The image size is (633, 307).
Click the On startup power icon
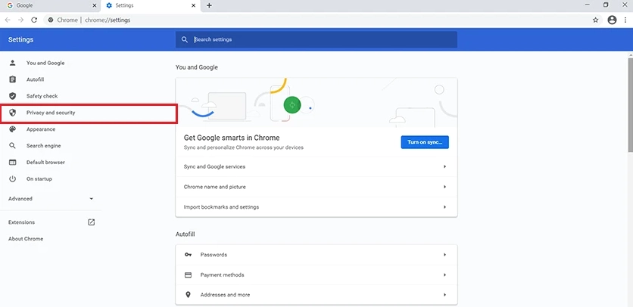pos(13,178)
